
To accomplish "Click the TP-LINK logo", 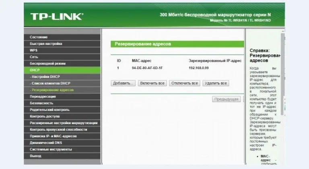I will 57,16.
